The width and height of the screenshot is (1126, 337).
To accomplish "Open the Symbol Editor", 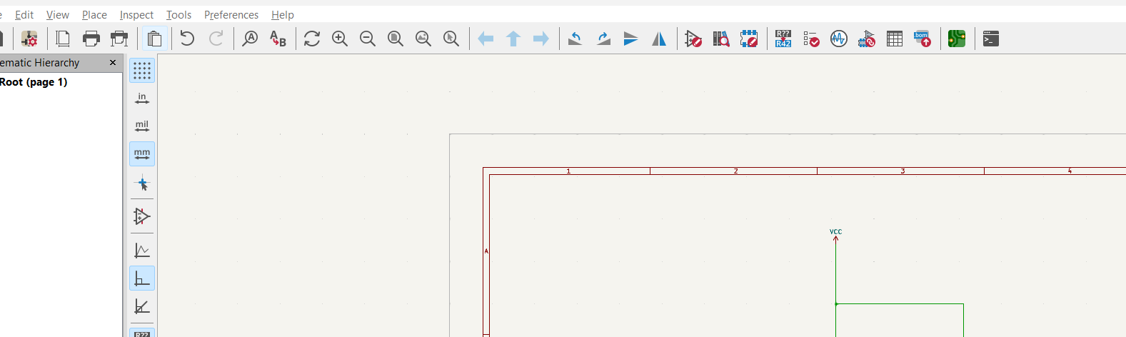I will click(693, 39).
